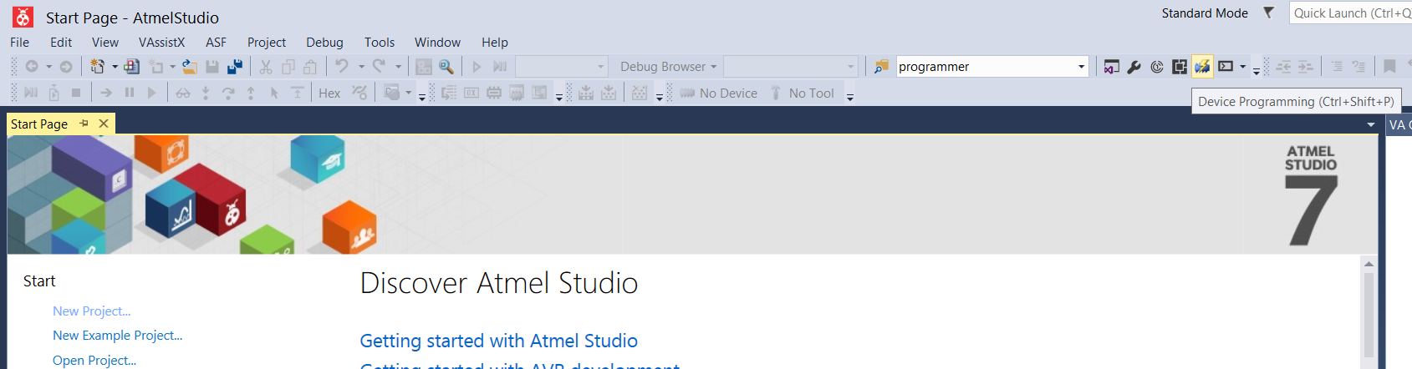Click the Window menu
Viewport: 1412px width, 369px height.
[437, 42]
